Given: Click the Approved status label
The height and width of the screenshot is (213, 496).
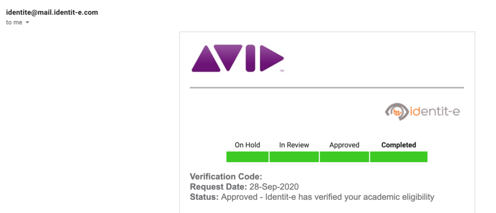Looking at the screenshot, I should coord(344,145).
